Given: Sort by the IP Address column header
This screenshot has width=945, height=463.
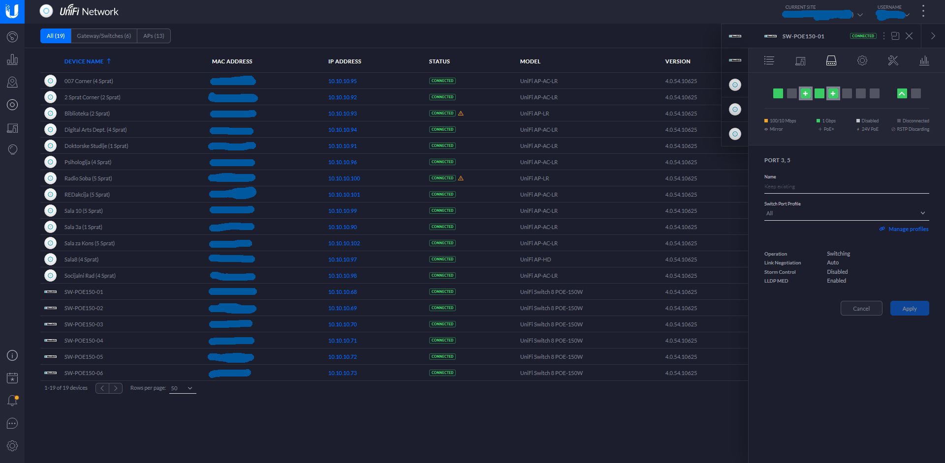Looking at the screenshot, I should coord(345,61).
